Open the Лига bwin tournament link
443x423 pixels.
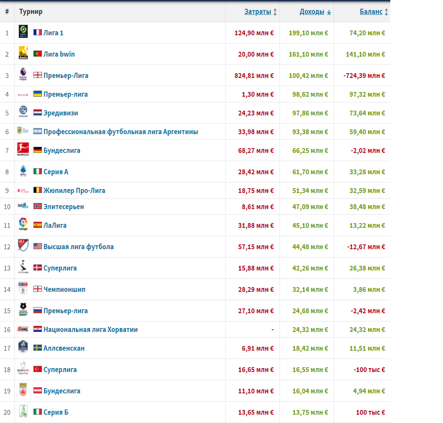[x=59, y=54]
